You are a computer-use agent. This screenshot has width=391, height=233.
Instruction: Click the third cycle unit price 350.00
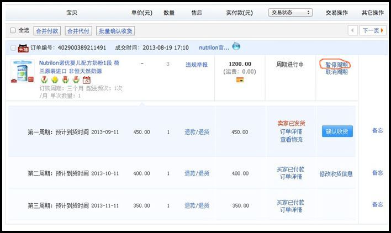click(x=141, y=205)
